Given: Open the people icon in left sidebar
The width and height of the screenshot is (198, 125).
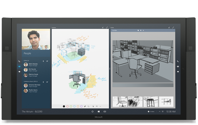Looking at the screenshot, I should [19, 66].
